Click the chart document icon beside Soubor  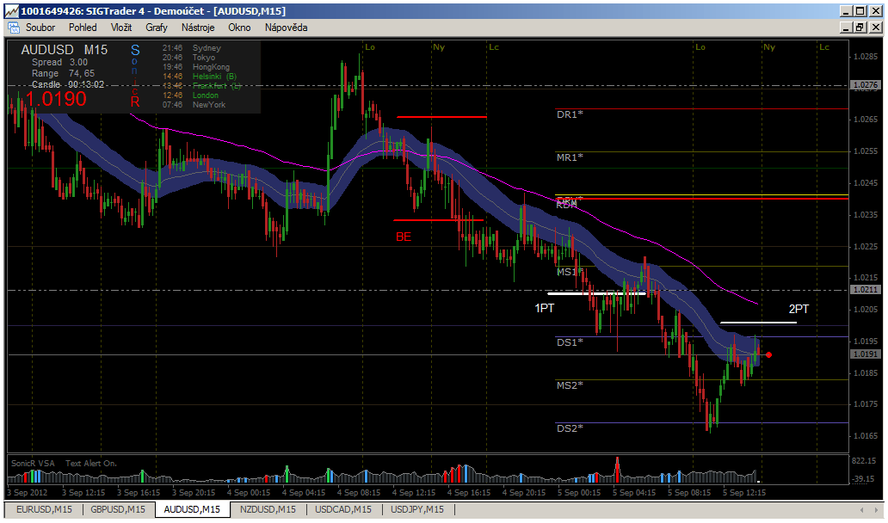tap(13, 28)
